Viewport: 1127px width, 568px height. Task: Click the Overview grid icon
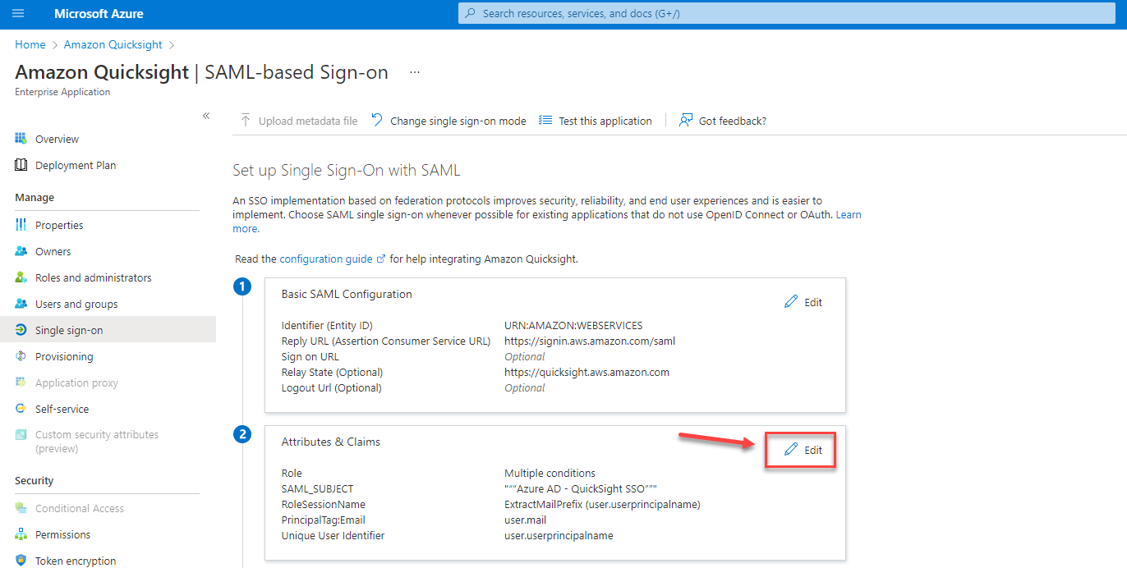pos(21,139)
